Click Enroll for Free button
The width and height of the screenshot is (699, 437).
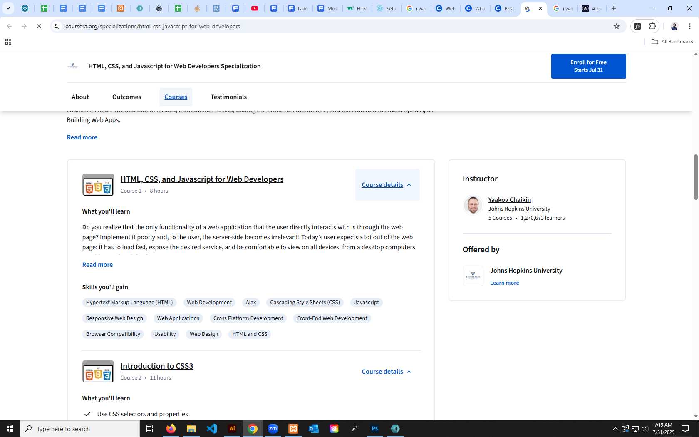[x=588, y=66]
